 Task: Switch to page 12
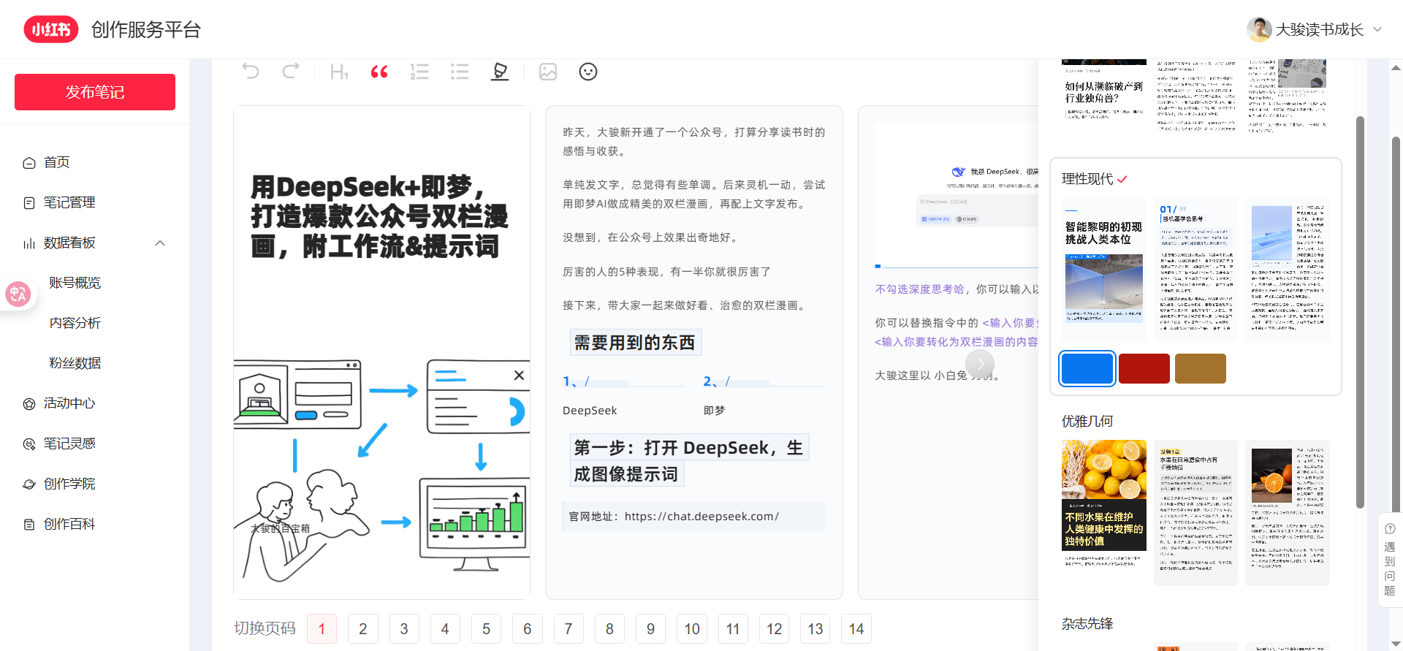point(774,629)
